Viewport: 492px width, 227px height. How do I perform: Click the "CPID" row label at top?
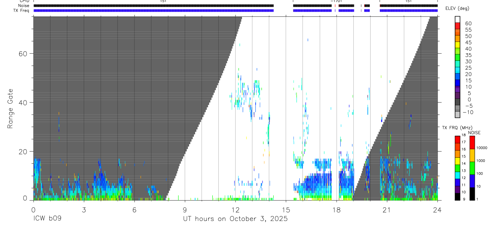(x=24, y=1)
